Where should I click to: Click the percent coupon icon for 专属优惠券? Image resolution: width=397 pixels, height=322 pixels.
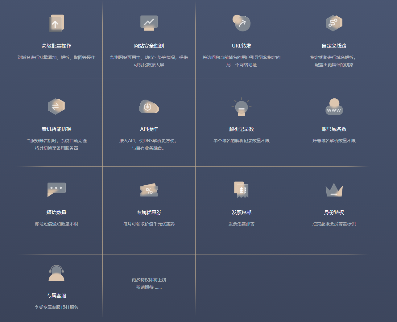pyautogui.click(x=149, y=190)
